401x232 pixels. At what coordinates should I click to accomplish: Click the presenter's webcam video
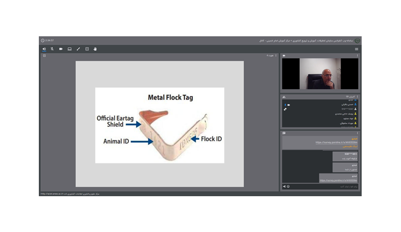point(320,74)
